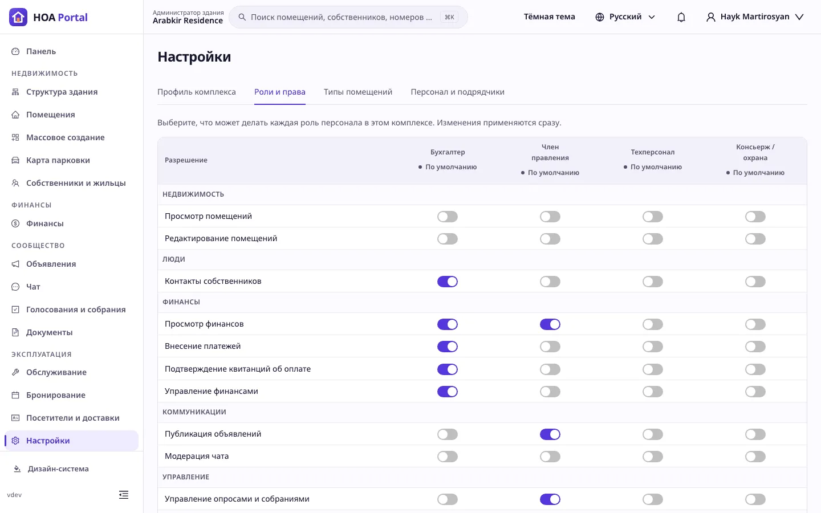This screenshot has width=821, height=513.
Task: Open Голосования и собрания page
Action: pos(72,310)
